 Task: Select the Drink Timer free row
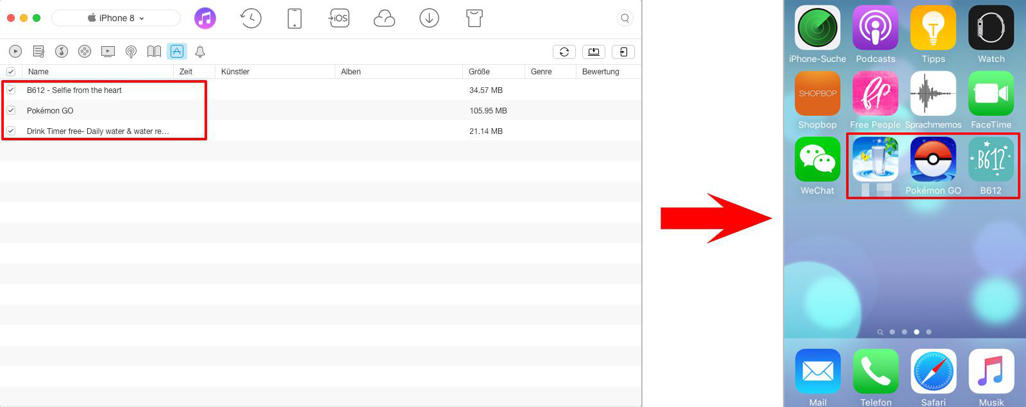pos(321,131)
